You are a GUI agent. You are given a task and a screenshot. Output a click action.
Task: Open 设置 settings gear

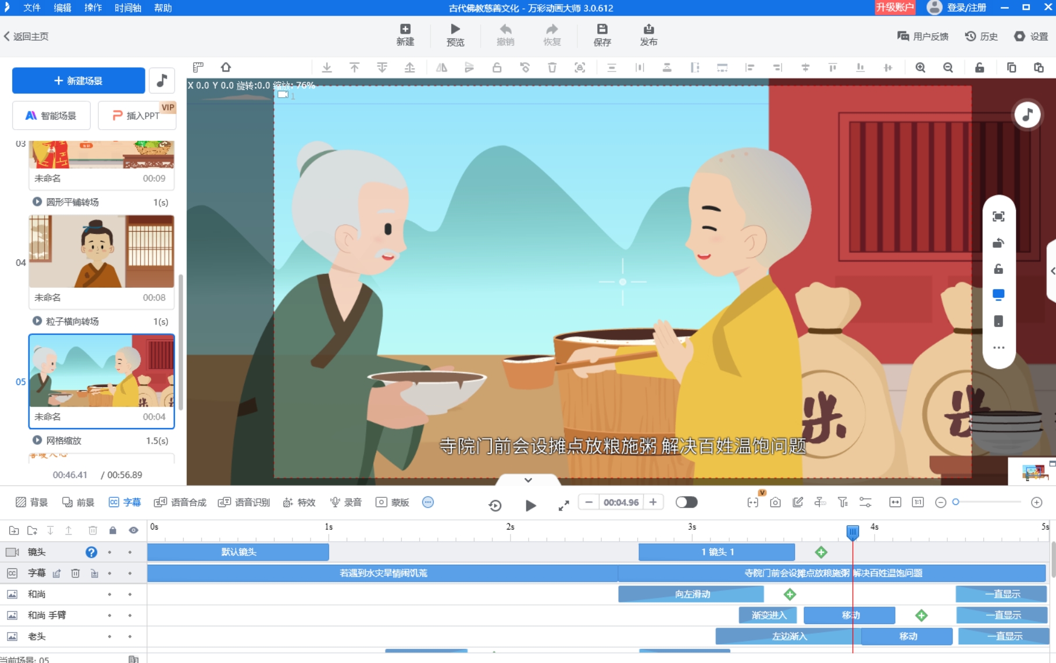click(1031, 36)
